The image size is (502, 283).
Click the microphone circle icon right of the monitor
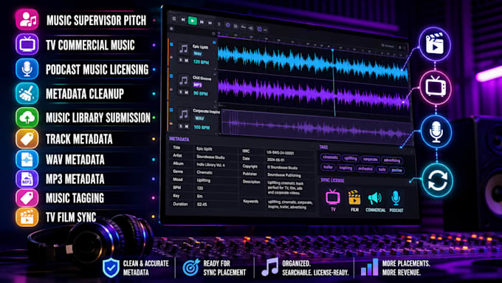[436, 132]
